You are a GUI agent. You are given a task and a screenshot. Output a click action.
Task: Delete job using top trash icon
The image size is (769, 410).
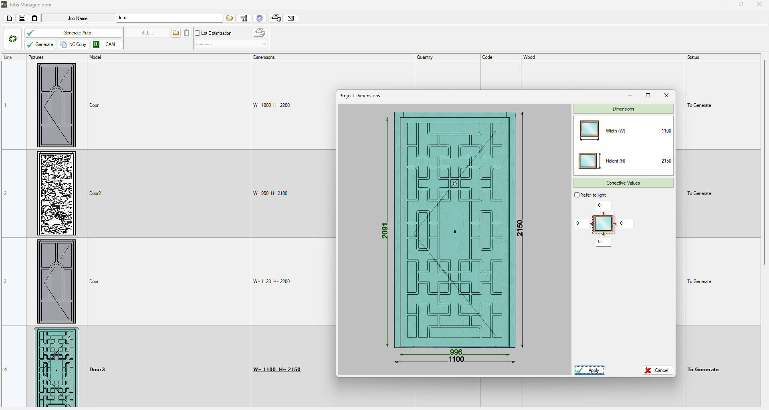click(x=34, y=18)
